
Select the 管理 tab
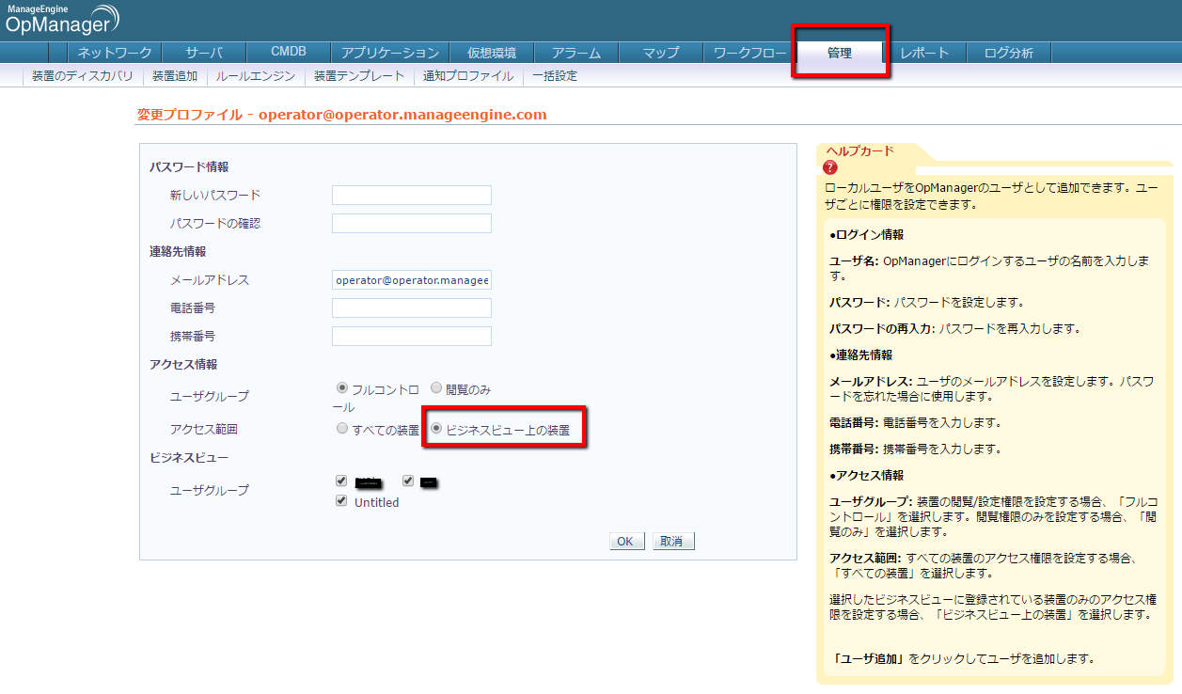coord(840,54)
